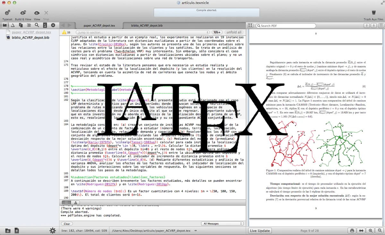Click the line 182 char position status
This screenshot has width=385, height=235.
click(84, 231)
